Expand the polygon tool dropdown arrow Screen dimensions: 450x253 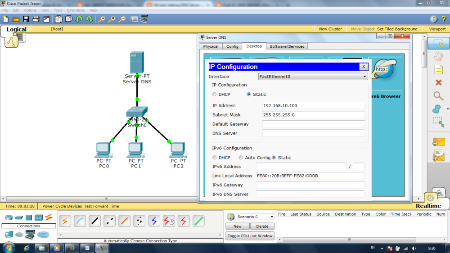pyautogui.click(x=447, y=109)
